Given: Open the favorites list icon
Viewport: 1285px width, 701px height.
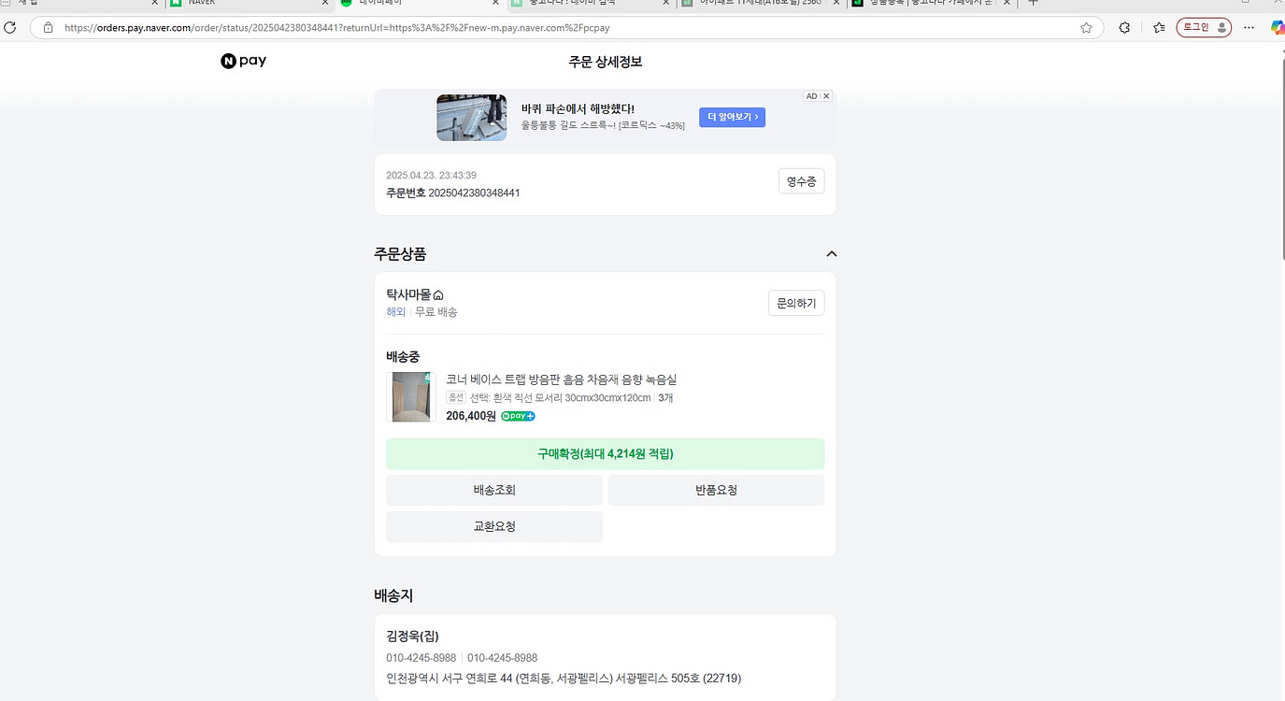Looking at the screenshot, I should coord(1159,28).
